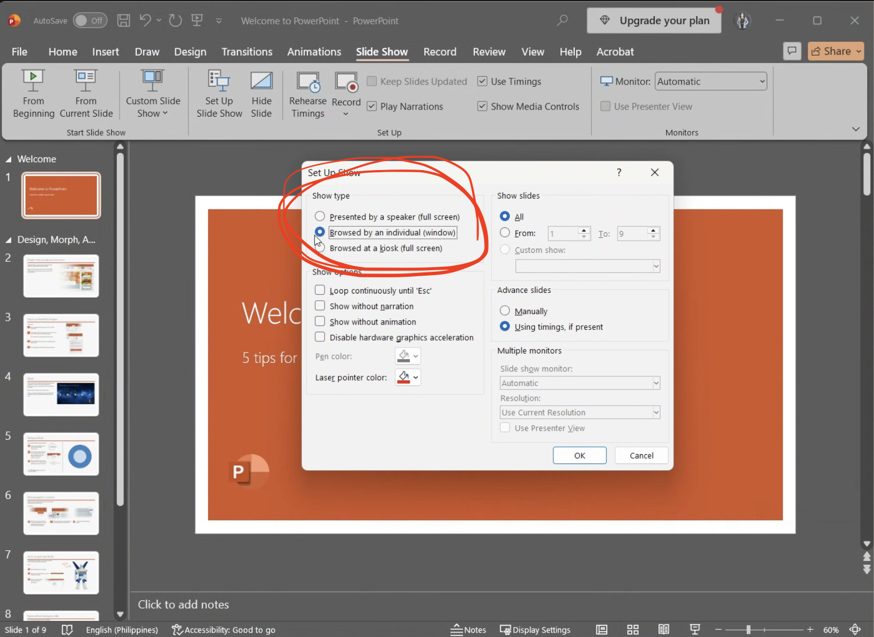Viewport: 874px width, 637px height.
Task: Switch to Normal view icon
Action: pyautogui.click(x=602, y=630)
